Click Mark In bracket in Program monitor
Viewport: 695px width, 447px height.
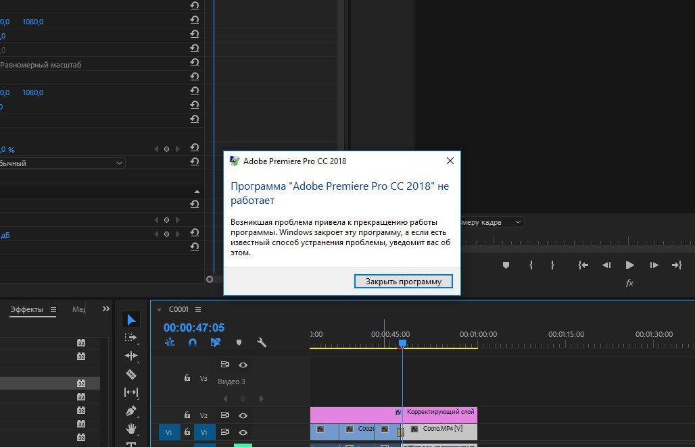531,265
